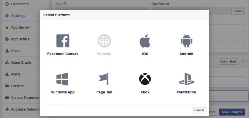249x118 pixels.
Task: Click the Xbox label
Action: 145,92
